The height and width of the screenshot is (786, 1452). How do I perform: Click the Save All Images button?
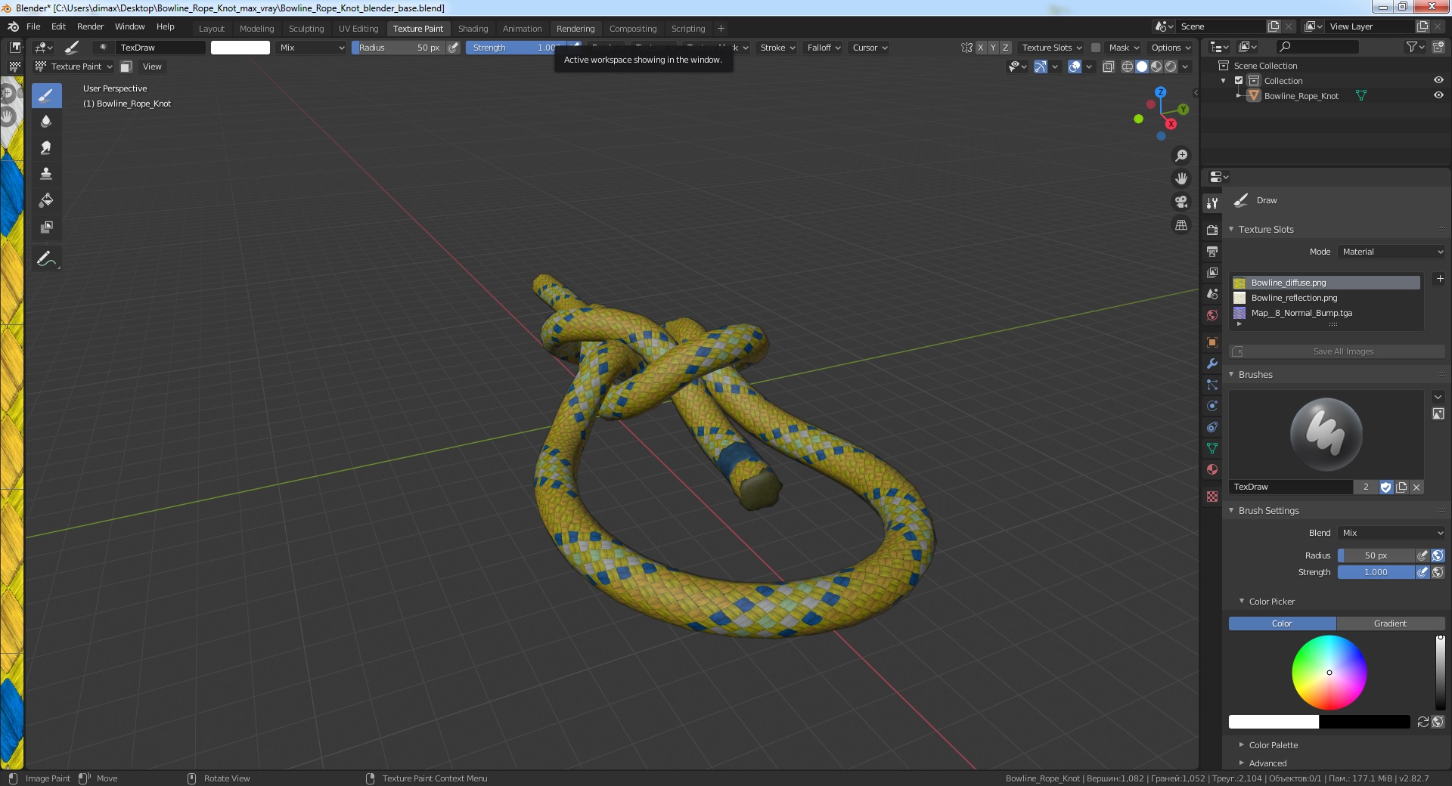coord(1337,351)
